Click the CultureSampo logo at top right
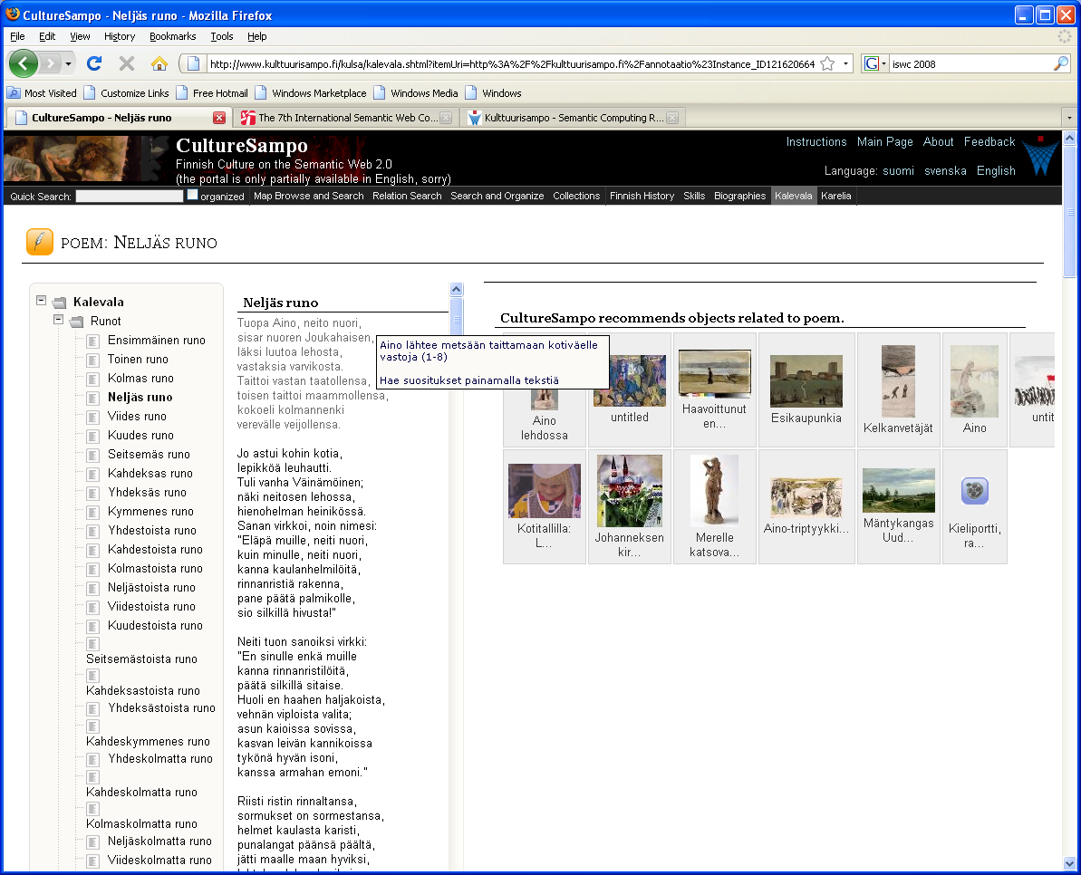The image size is (1081, 875). [x=1040, y=155]
